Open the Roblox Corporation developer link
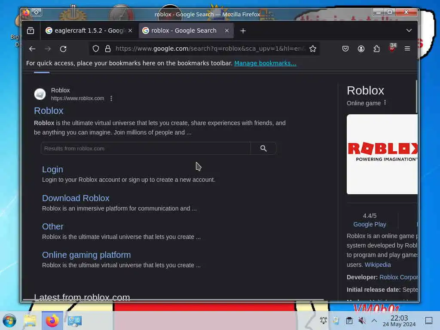 [x=398, y=277]
